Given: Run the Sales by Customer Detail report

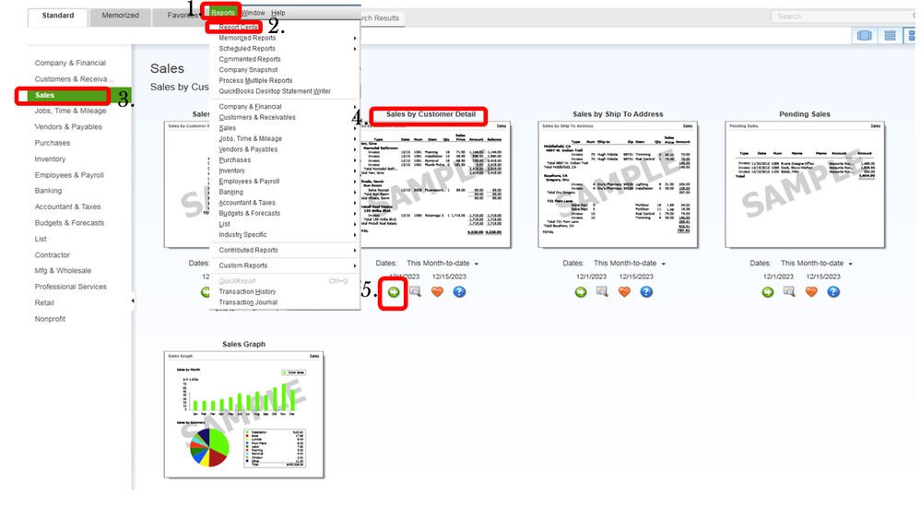Looking at the screenshot, I should [394, 292].
